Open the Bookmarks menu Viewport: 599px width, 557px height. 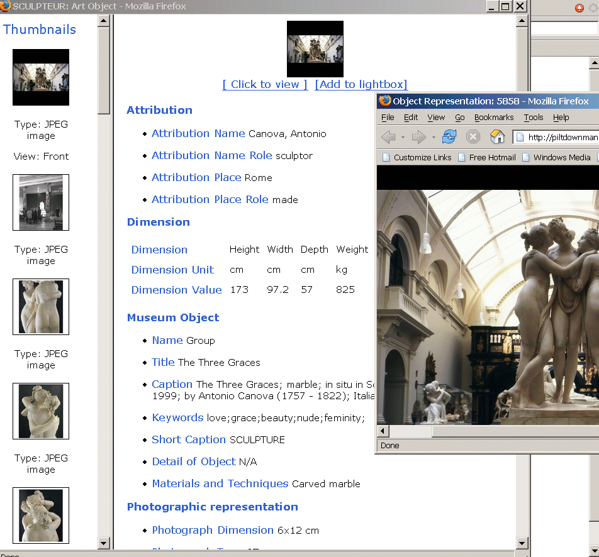tap(494, 118)
